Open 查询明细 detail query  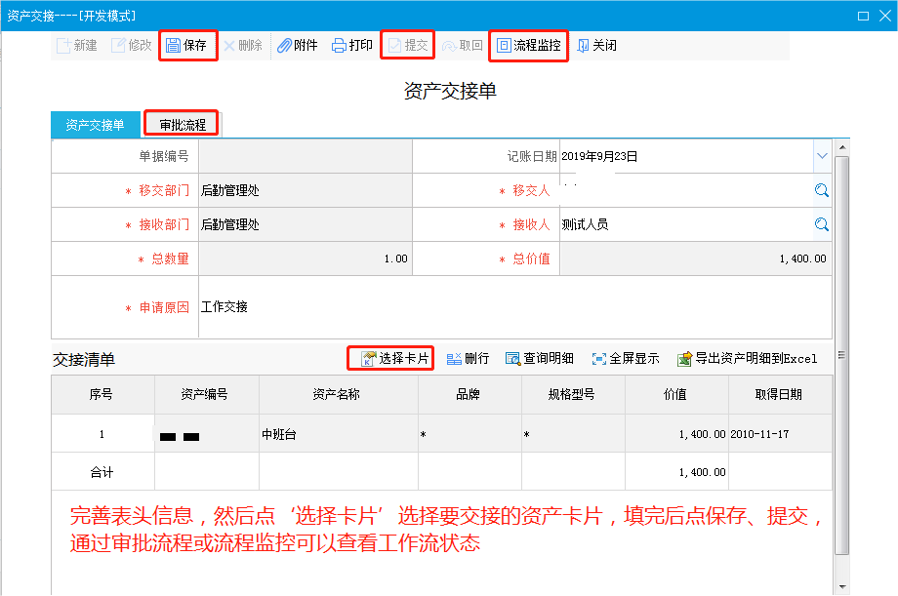point(539,359)
